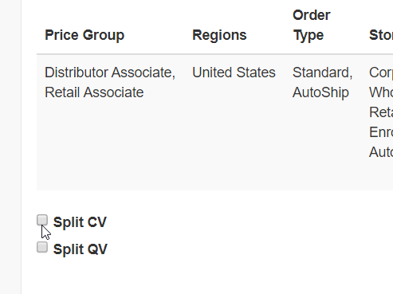Click the Split CV label text
This screenshot has height=294, width=393.
point(80,222)
